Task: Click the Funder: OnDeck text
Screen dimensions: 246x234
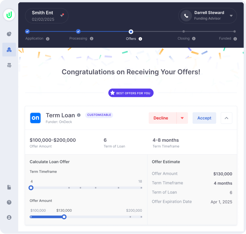Action: tap(59, 122)
